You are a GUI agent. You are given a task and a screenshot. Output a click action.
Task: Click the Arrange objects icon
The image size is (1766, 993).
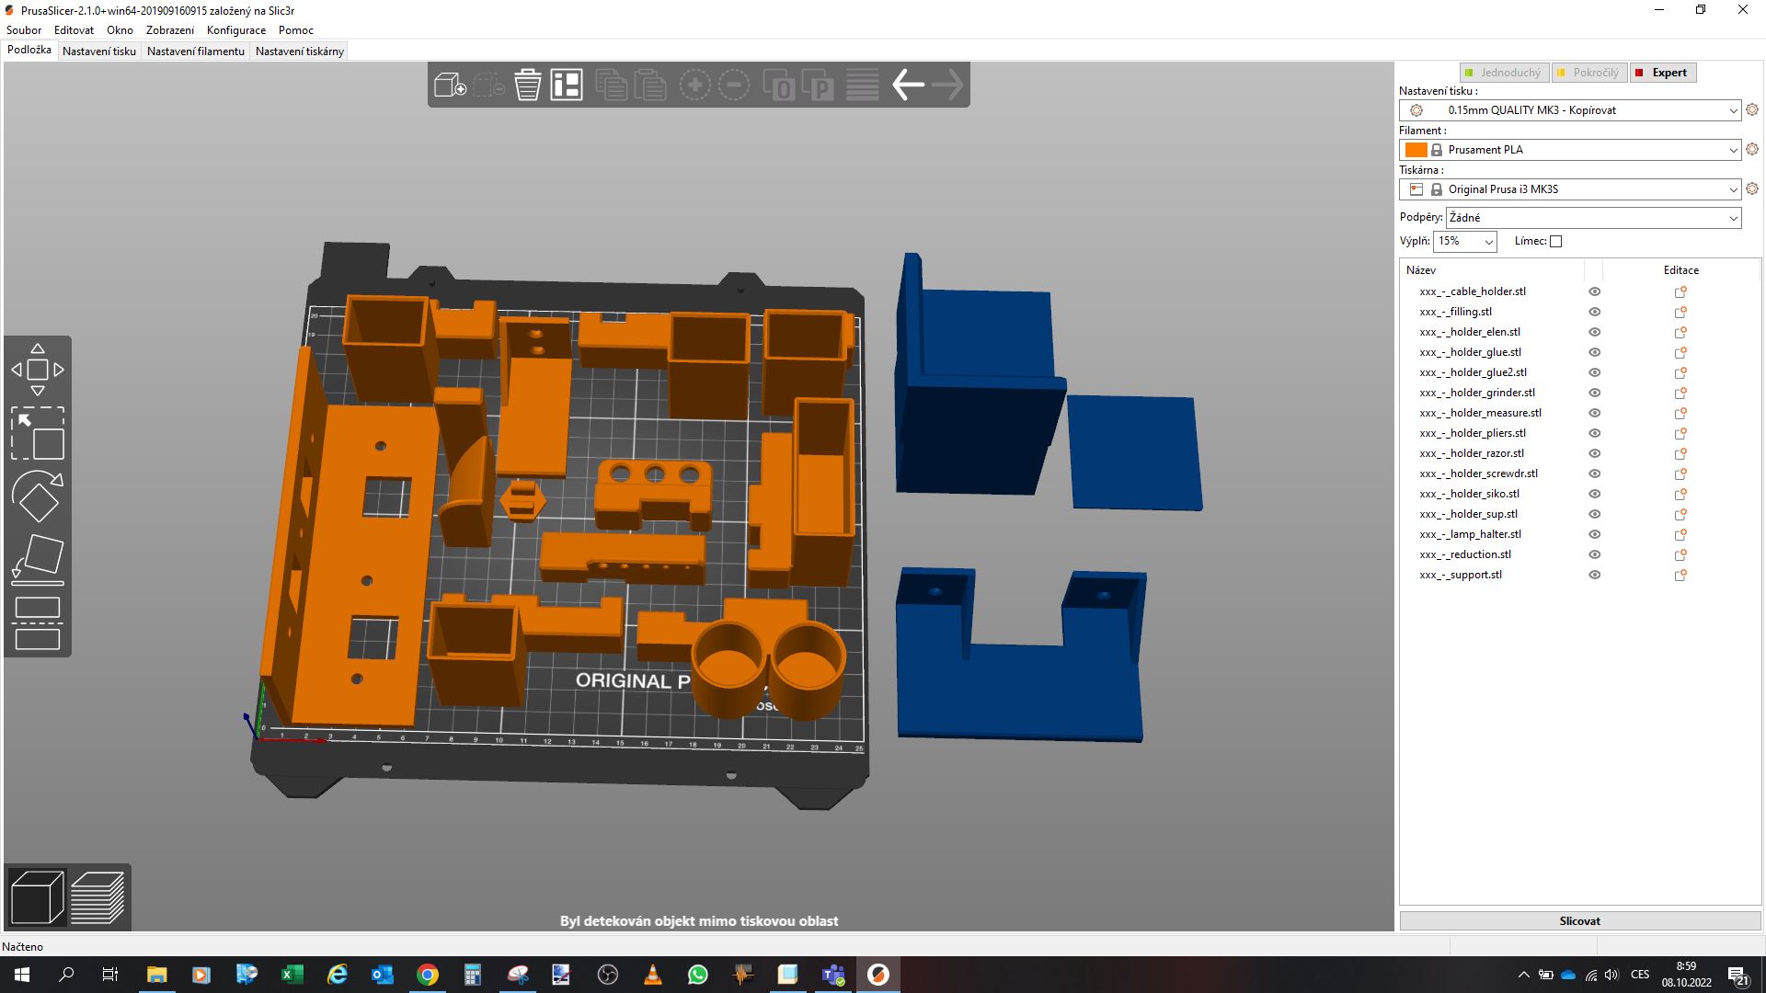pos(567,86)
